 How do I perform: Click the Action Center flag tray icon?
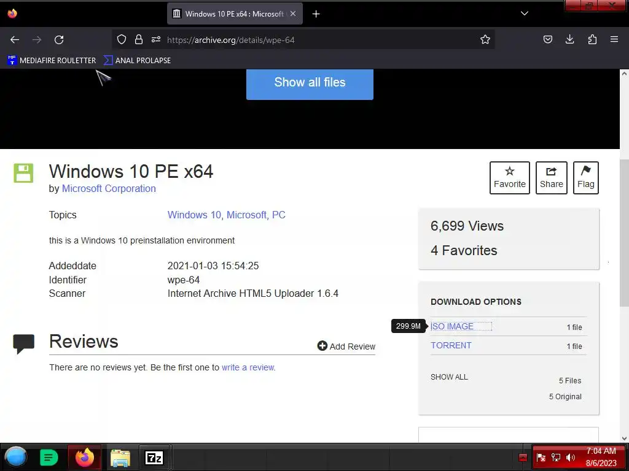coord(541,458)
